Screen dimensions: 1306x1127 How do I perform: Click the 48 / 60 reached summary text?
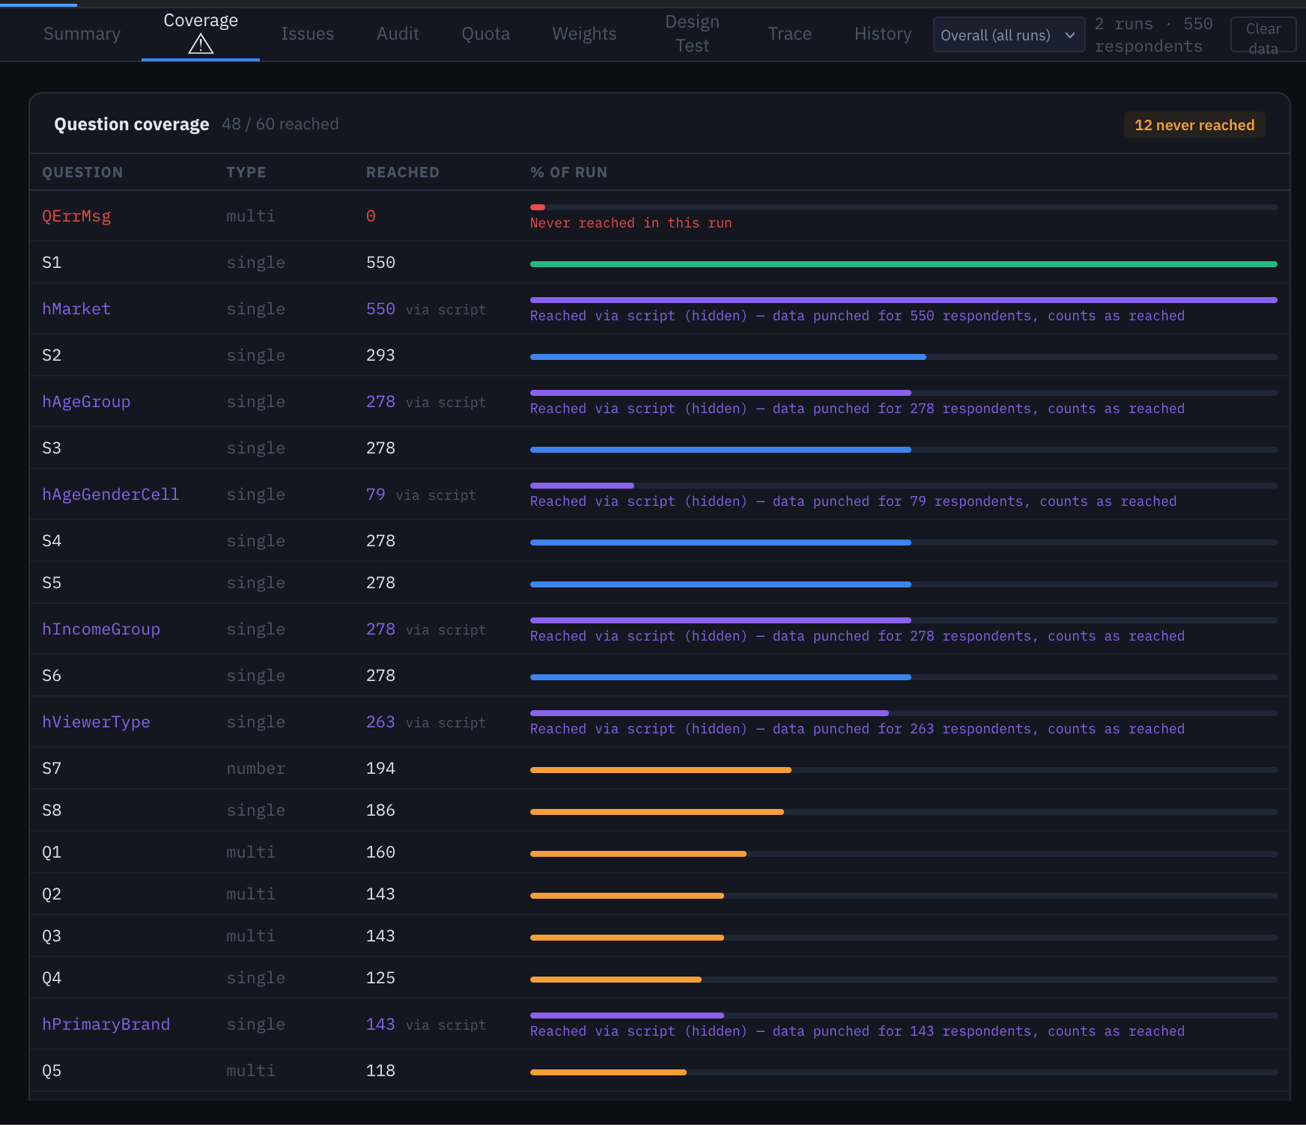280,124
